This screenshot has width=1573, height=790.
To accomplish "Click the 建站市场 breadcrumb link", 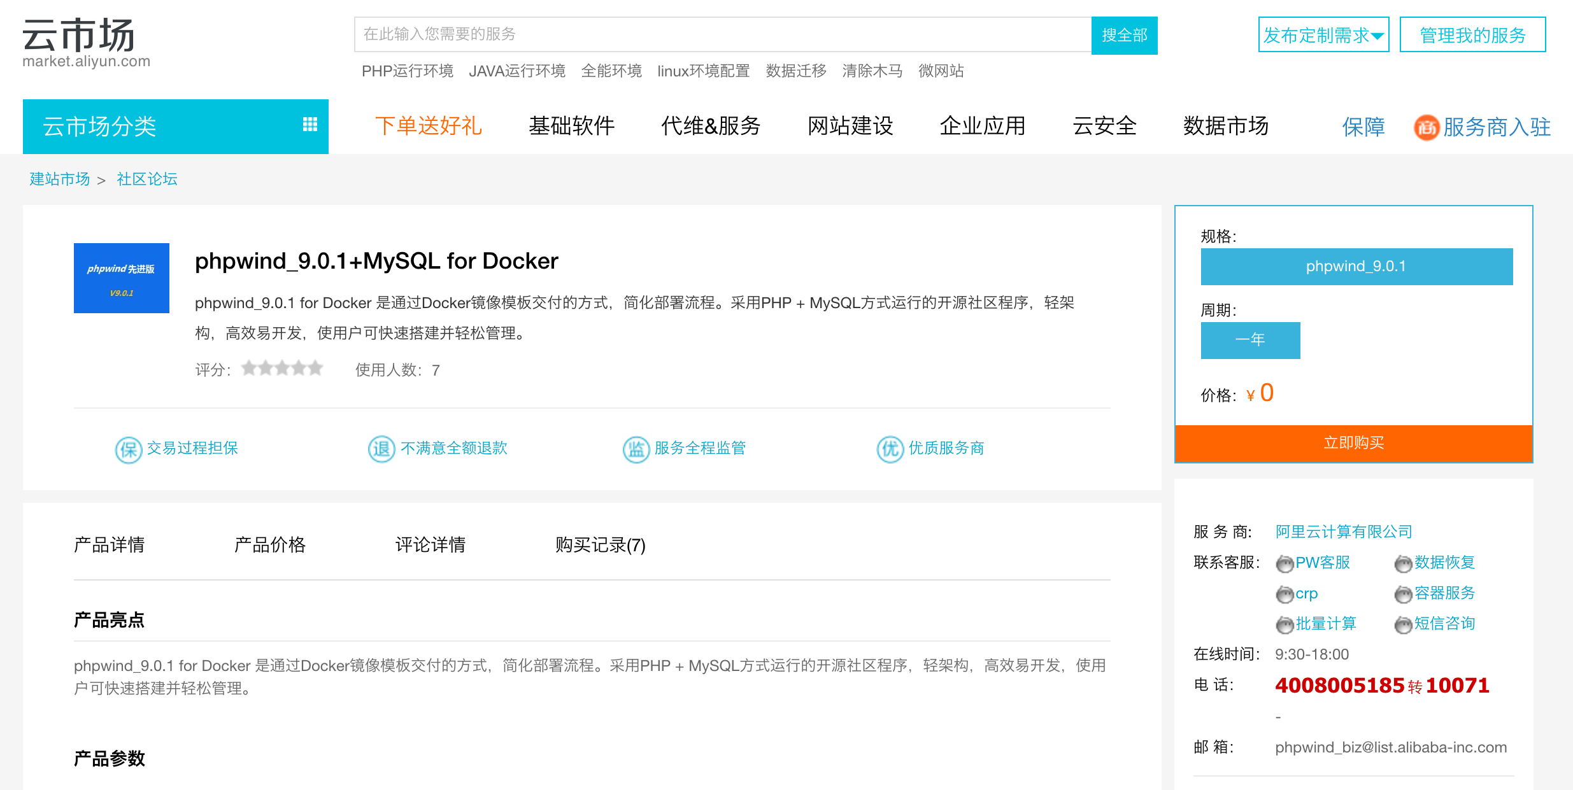I will tap(60, 179).
